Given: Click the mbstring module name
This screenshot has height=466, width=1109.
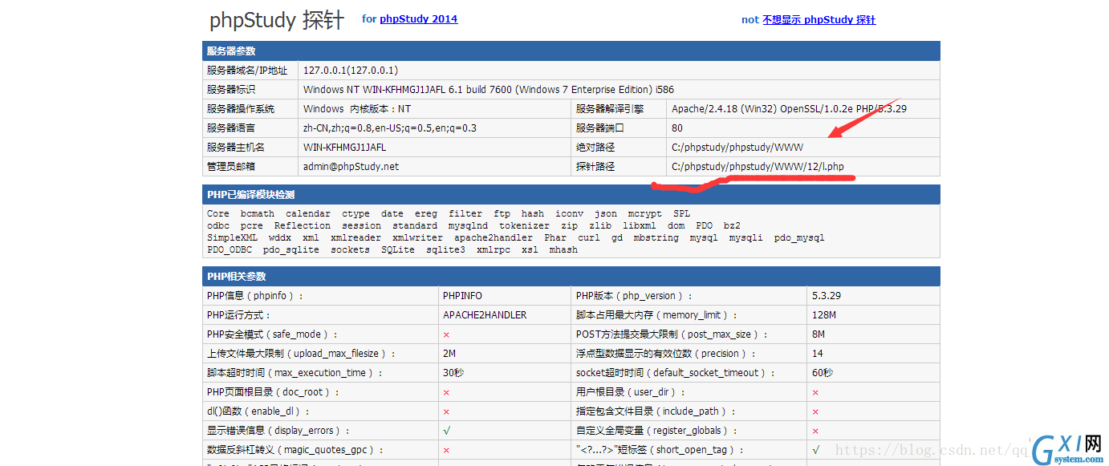Looking at the screenshot, I should click(656, 238).
